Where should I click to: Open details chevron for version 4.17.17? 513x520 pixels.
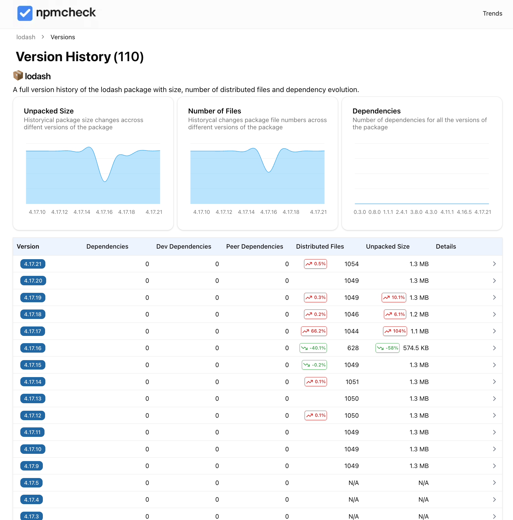494,331
